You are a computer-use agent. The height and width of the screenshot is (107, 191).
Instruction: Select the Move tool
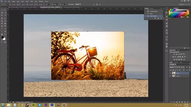point(5,10)
